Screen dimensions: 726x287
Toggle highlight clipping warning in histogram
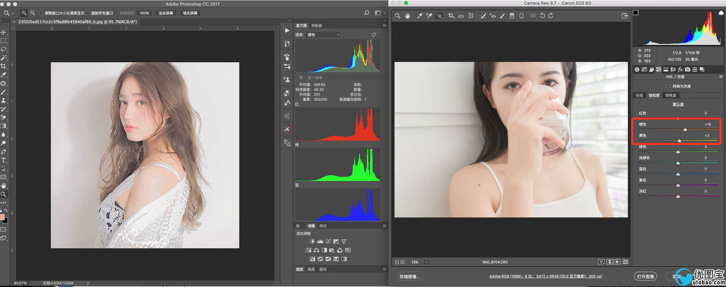pos(721,13)
